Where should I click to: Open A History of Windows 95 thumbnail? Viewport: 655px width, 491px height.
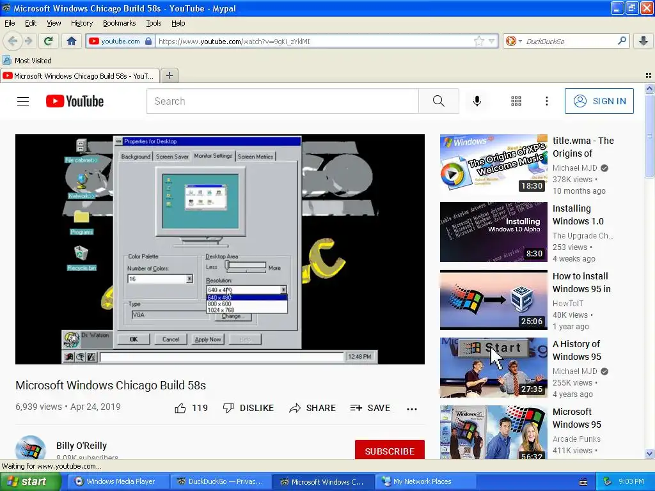click(x=493, y=368)
